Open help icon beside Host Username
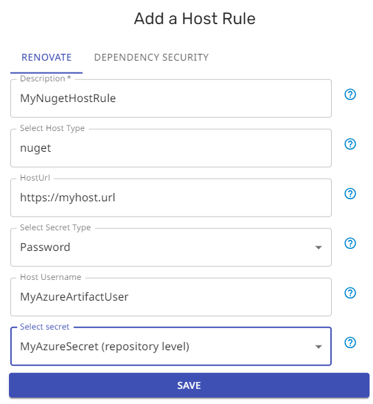Image resolution: width=373 pixels, height=404 pixels. click(350, 293)
